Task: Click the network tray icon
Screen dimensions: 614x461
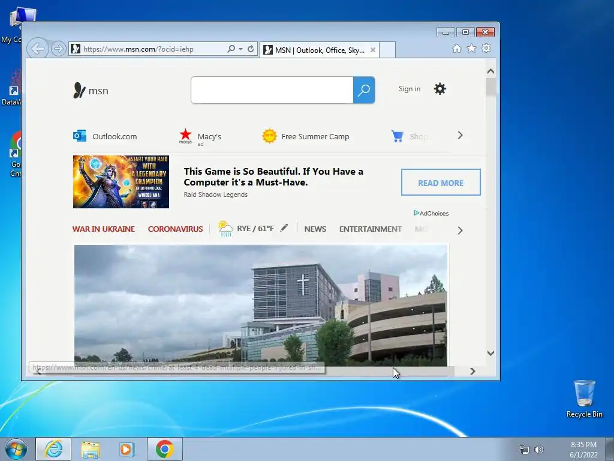Action: [x=524, y=450]
